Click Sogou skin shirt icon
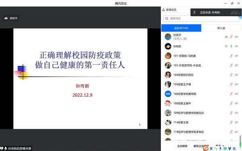 click(x=229, y=149)
